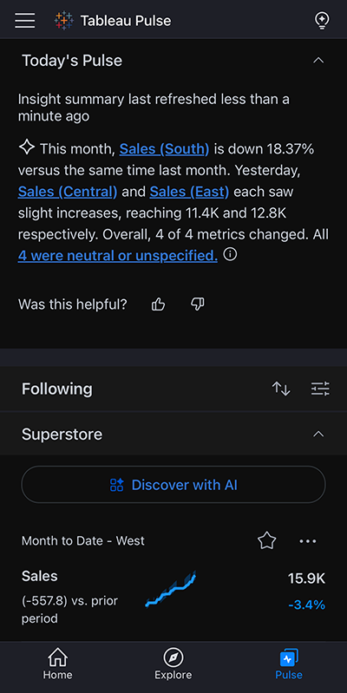
Task: Collapse the Today's Pulse section
Action: point(318,61)
